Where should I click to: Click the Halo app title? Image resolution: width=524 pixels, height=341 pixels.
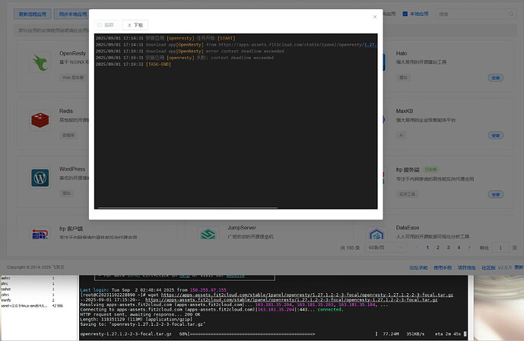(402, 53)
